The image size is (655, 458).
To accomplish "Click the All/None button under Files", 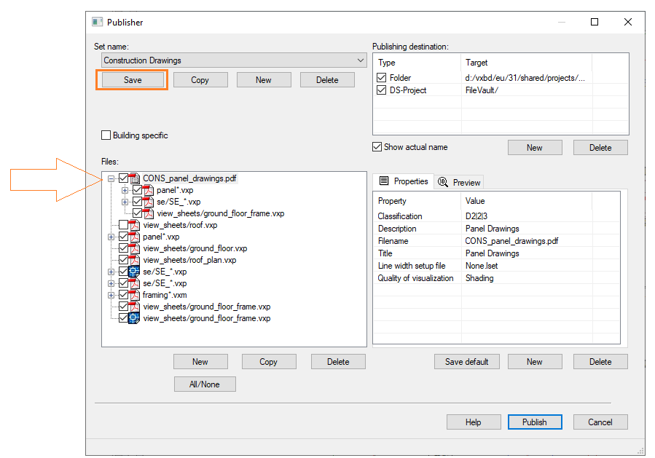I will click(x=205, y=384).
